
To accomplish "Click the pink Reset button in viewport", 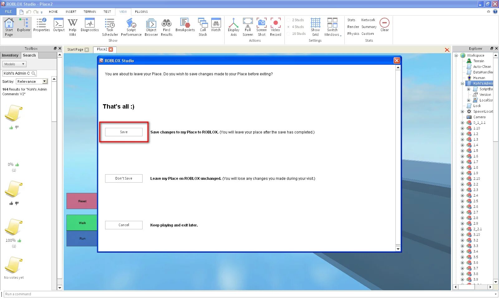I will click(x=82, y=201).
